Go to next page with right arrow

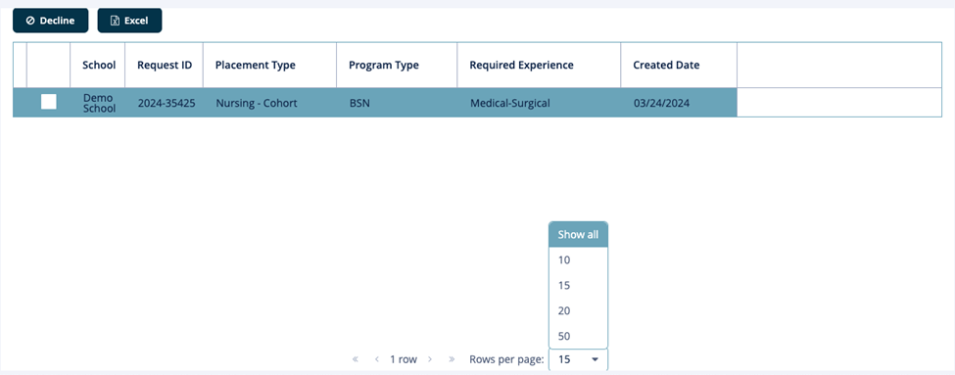pyautogui.click(x=430, y=359)
